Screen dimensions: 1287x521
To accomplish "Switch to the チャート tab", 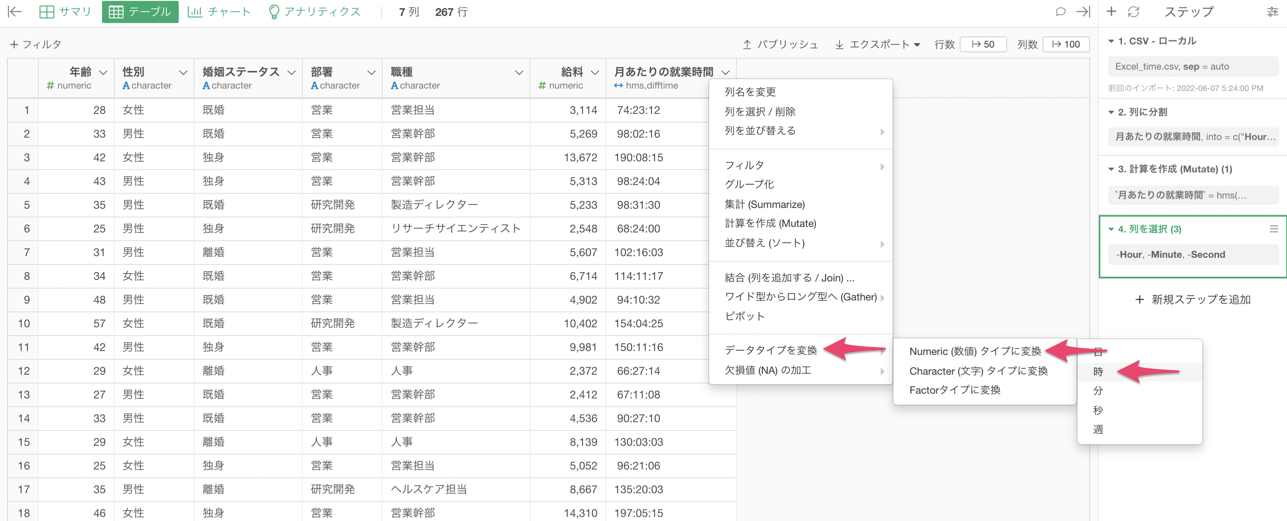I will [x=219, y=11].
